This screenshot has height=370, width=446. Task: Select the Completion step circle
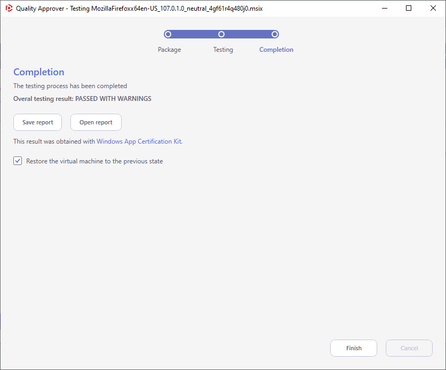(275, 34)
